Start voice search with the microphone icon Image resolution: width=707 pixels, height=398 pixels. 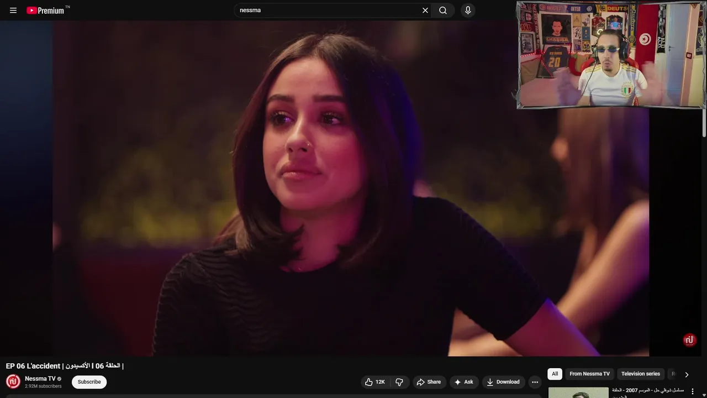click(x=468, y=11)
